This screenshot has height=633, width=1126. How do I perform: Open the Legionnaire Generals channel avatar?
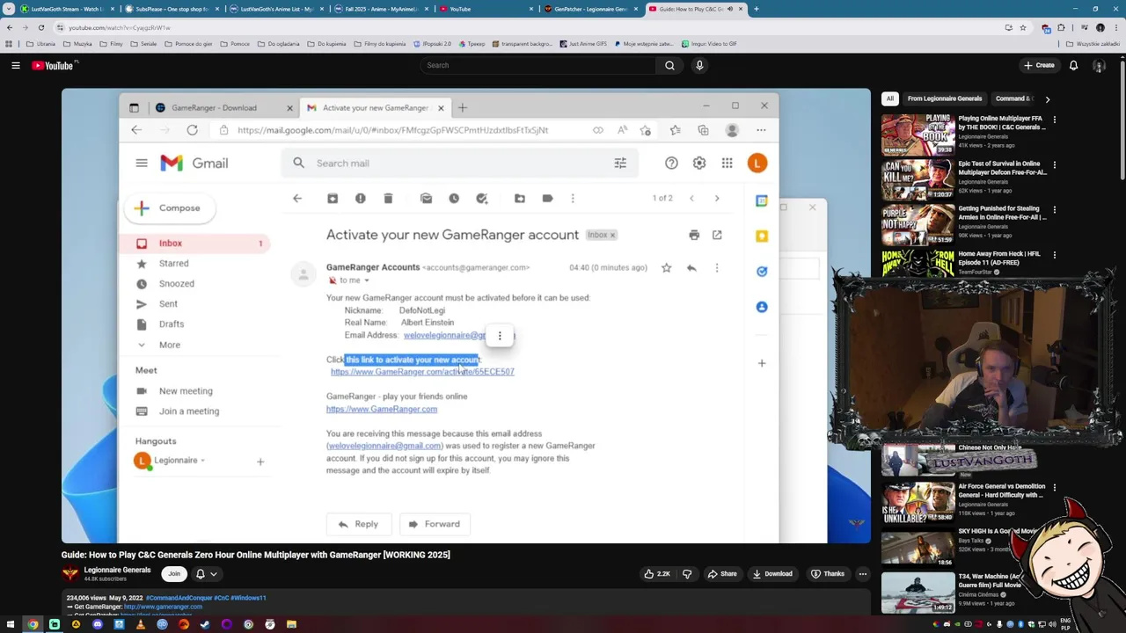[70, 574]
